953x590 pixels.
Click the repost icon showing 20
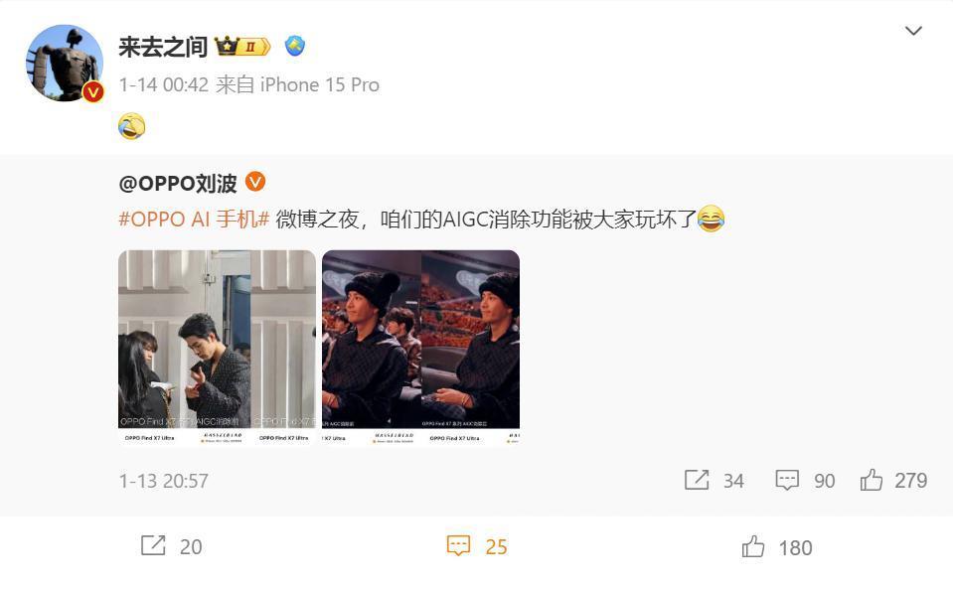(x=171, y=546)
